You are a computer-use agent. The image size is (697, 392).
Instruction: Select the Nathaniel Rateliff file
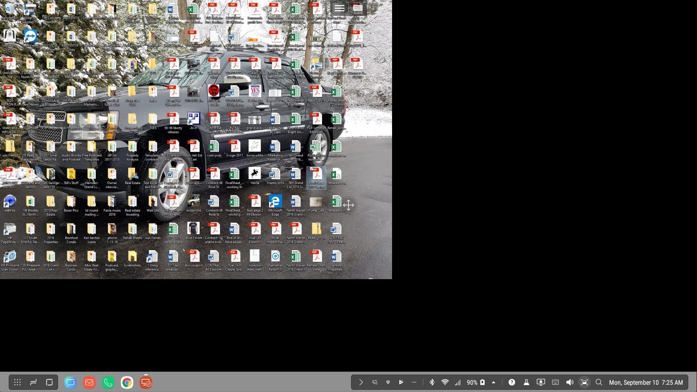[x=275, y=260]
